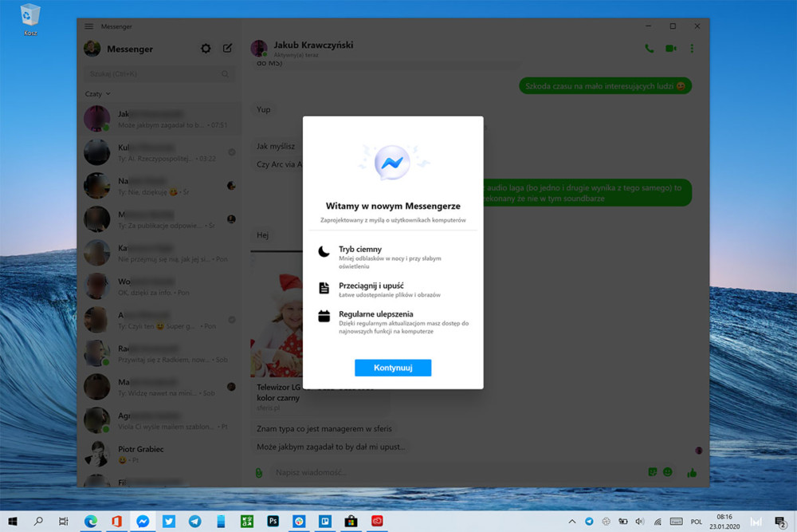Viewport: 797px width, 532px height.
Task: Open Telegram from the taskbar
Action: coord(194,522)
